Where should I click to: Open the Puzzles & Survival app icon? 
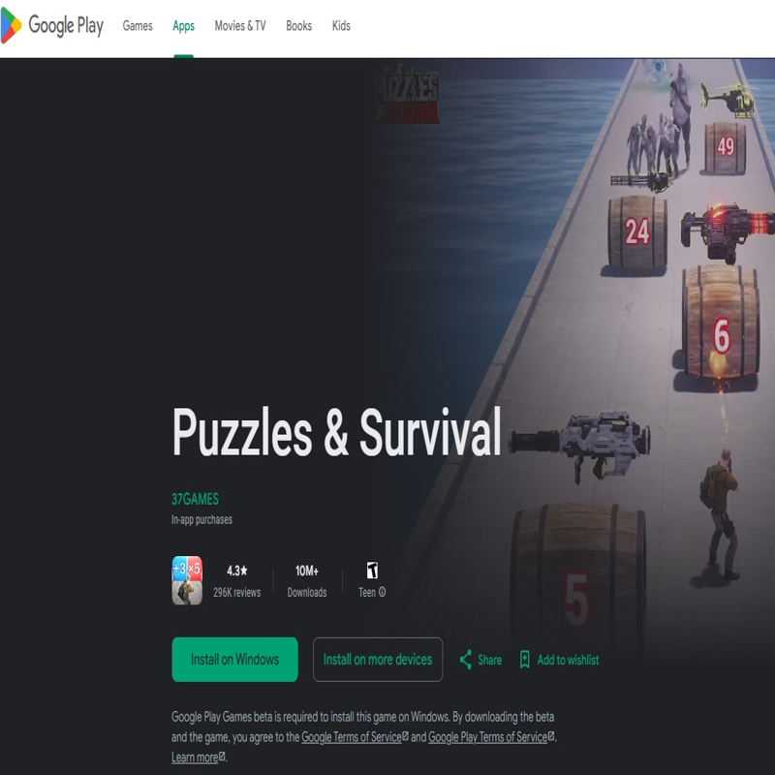point(187,580)
